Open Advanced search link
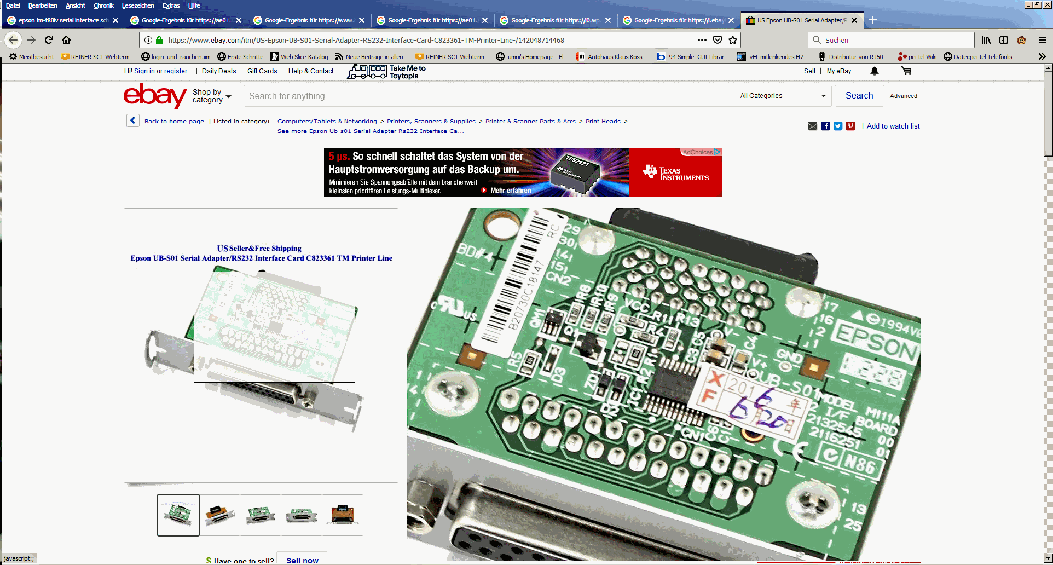This screenshot has height=565, width=1053. (x=904, y=96)
